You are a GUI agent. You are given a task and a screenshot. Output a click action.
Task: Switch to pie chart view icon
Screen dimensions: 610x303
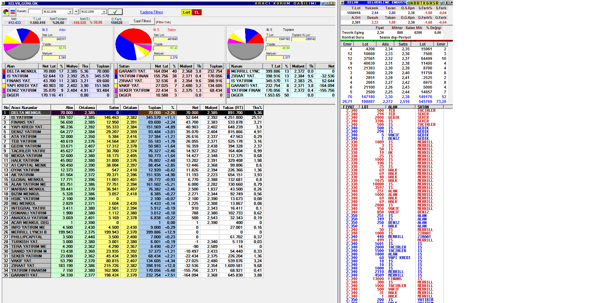tap(6, 12)
